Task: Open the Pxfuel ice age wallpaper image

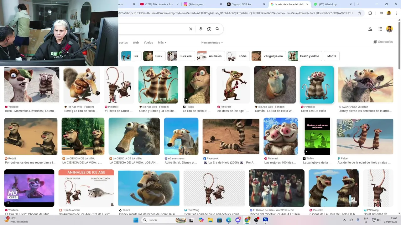Action: coord(365,136)
